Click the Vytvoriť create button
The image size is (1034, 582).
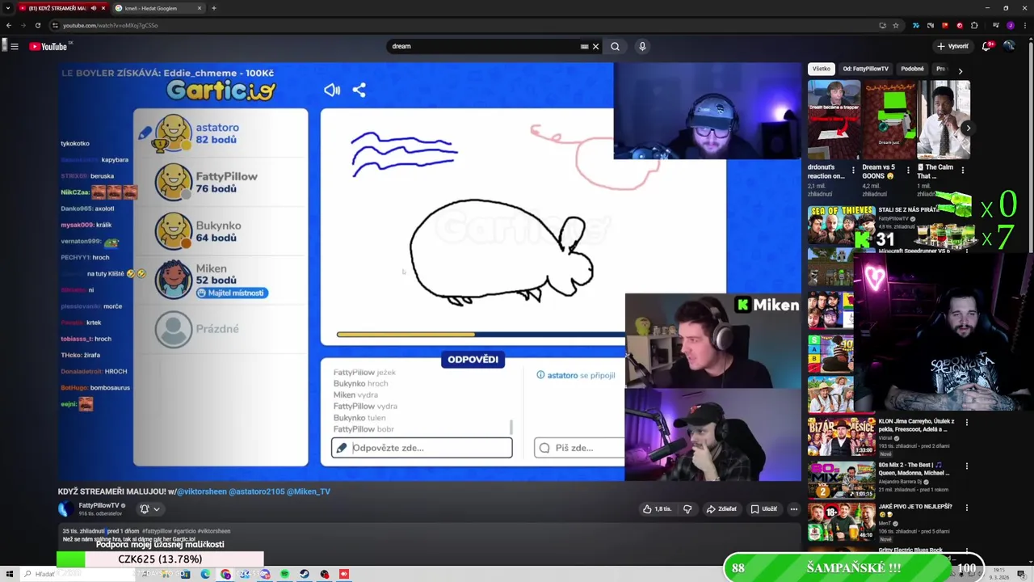click(952, 46)
